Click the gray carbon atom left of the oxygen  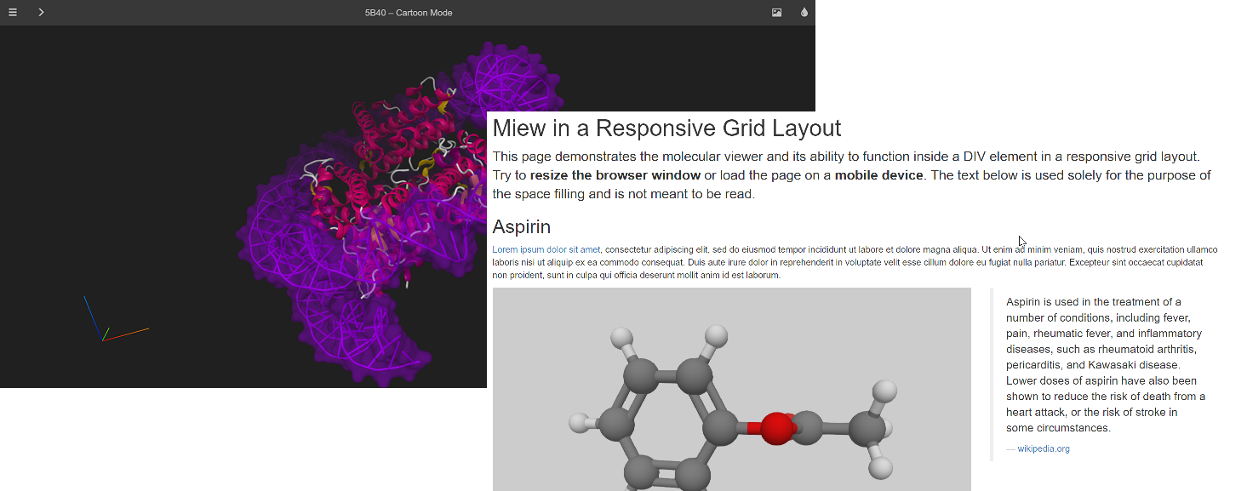(x=720, y=428)
